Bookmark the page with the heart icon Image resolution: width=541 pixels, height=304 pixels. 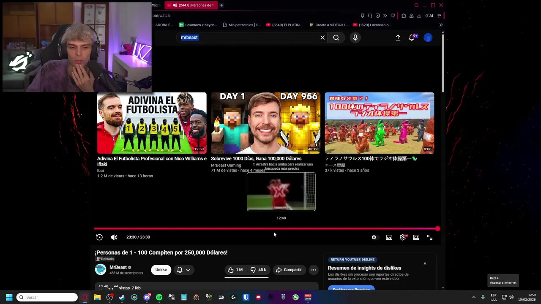click(x=393, y=16)
